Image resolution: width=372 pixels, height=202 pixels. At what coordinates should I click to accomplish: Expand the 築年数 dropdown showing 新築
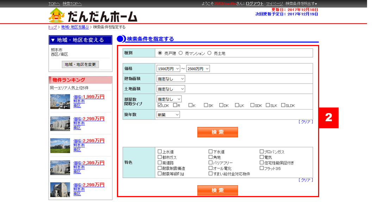point(168,115)
